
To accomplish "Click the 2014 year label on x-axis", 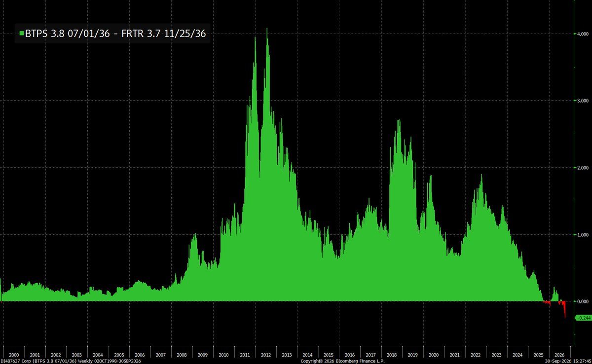I will coord(307,355).
